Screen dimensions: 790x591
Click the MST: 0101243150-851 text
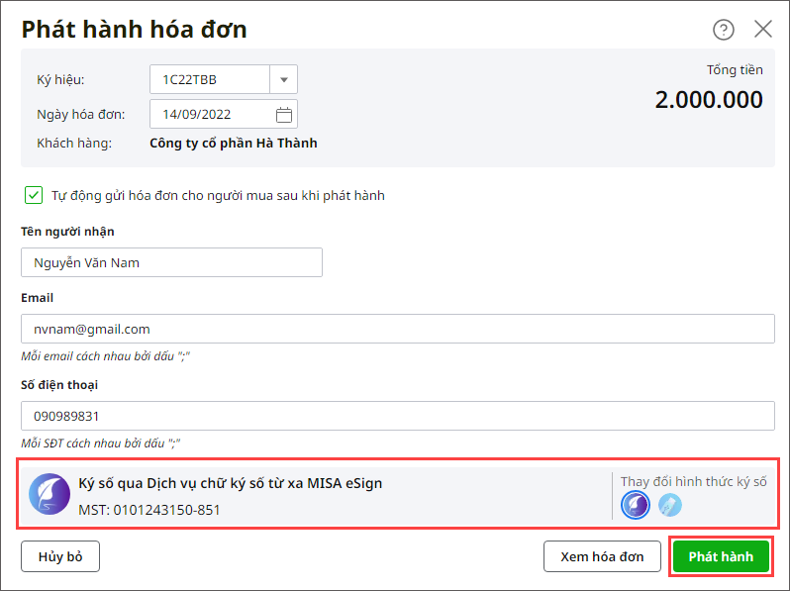(149, 510)
